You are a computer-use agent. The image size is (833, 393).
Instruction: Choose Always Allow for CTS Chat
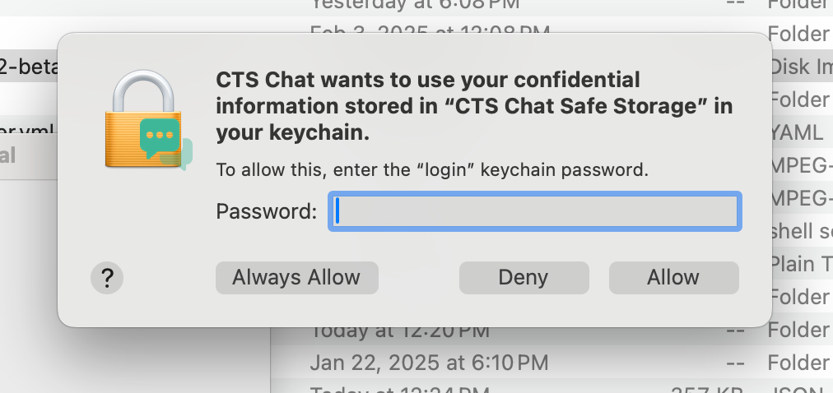pyautogui.click(x=296, y=278)
